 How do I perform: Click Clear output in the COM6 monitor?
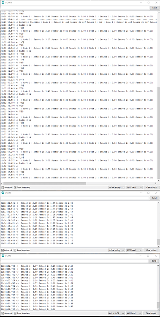pyautogui.click(x=152, y=313)
